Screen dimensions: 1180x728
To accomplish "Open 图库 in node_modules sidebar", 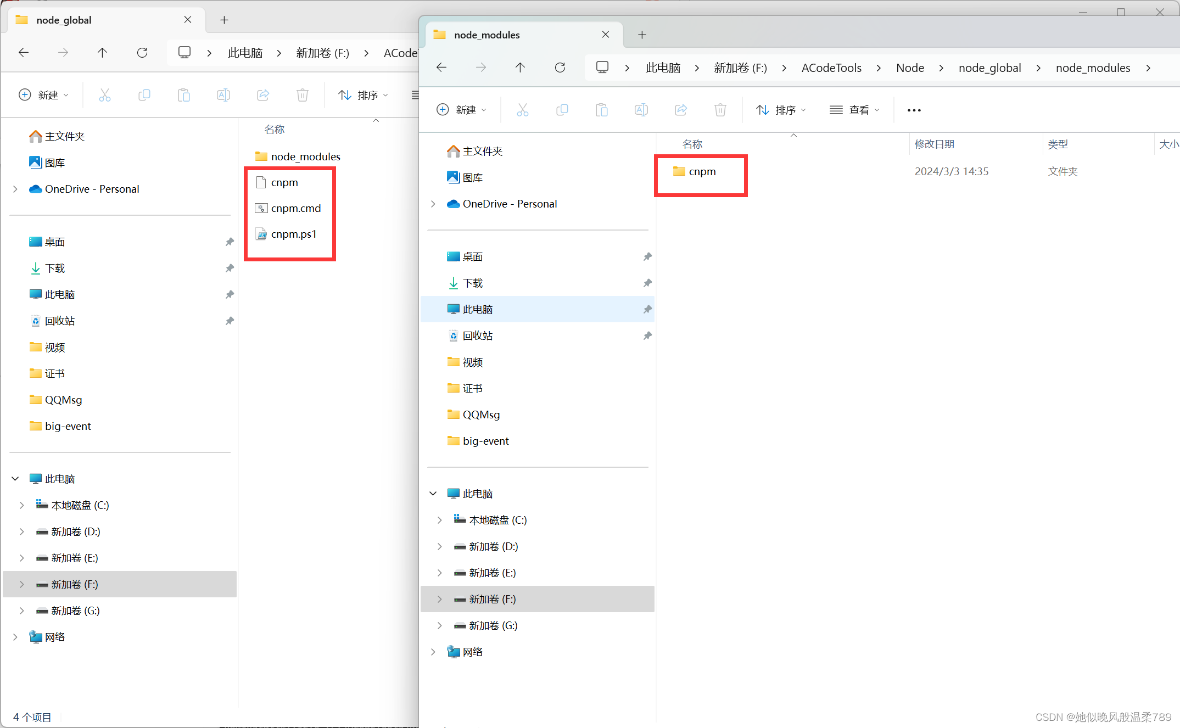I will coord(465,177).
